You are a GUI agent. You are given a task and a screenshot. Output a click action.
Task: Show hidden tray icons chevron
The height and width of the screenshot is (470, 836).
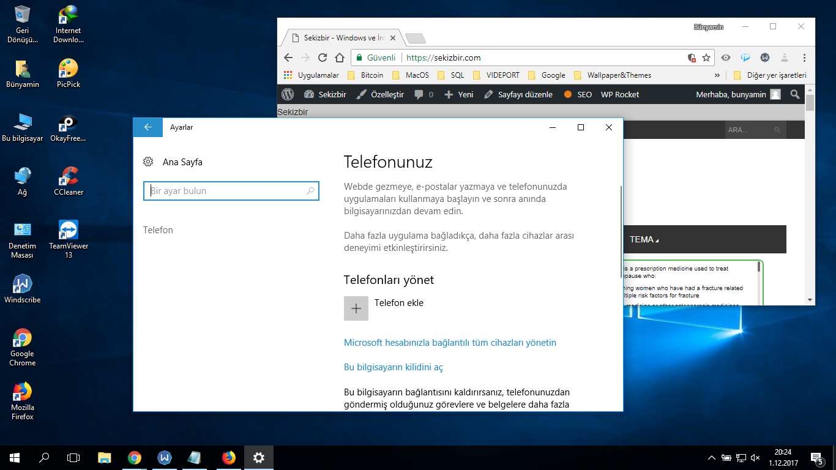(x=711, y=458)
